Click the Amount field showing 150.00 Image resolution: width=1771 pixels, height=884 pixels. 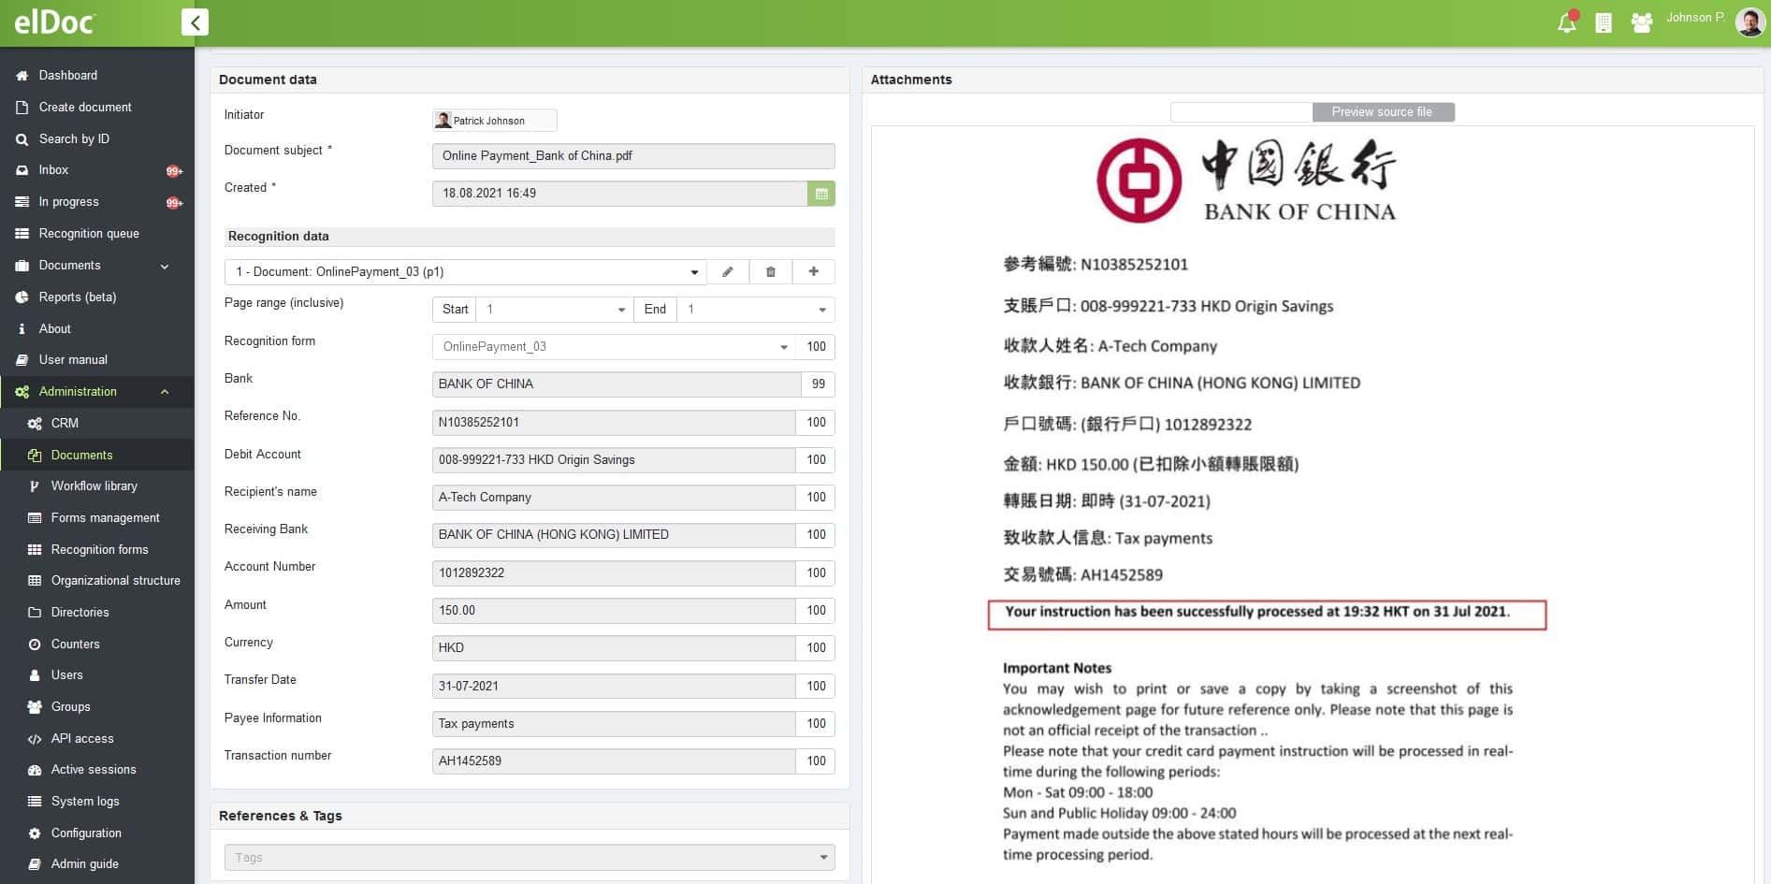pos(614,611)
